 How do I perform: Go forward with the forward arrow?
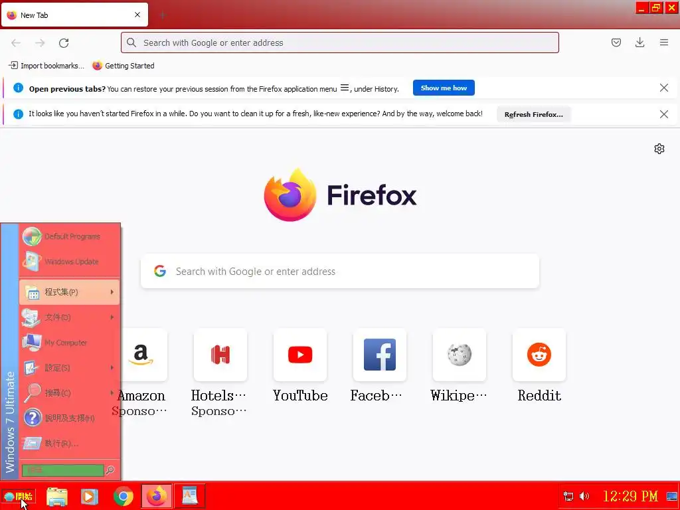(40, 43)
